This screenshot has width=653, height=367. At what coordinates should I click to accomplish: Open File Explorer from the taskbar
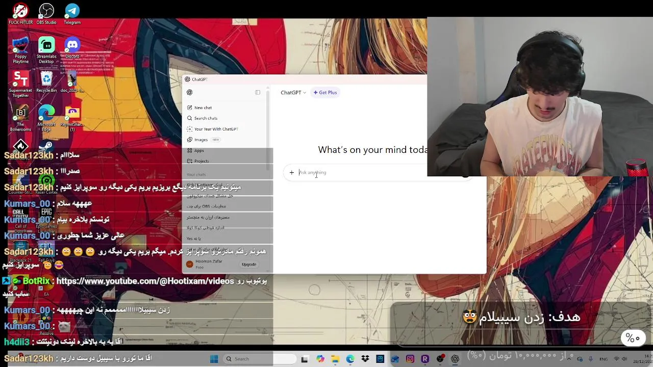[x=335, y=359]
